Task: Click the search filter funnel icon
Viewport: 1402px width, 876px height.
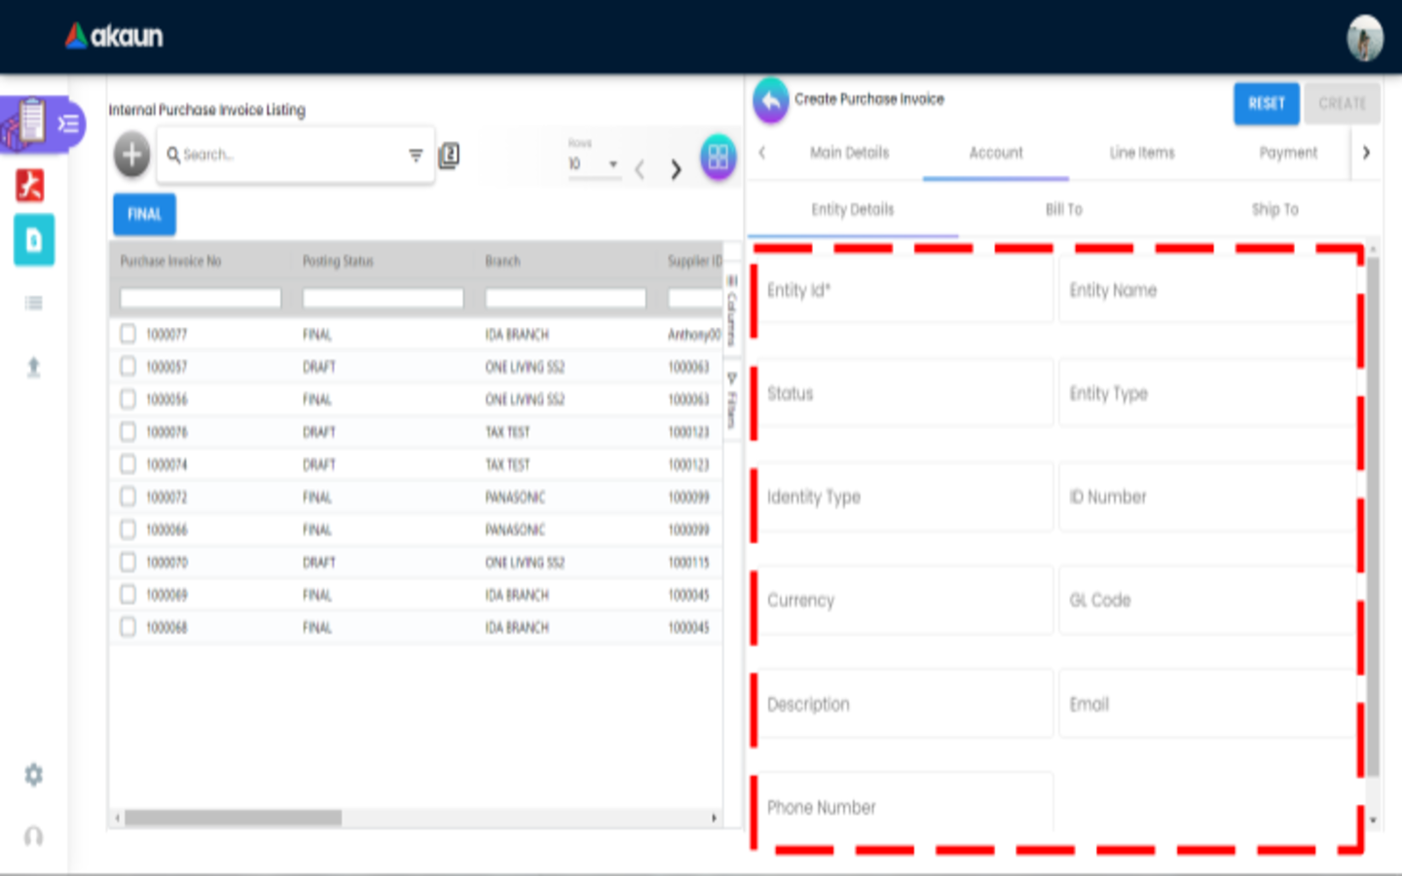Action: (x=416, y=155)
